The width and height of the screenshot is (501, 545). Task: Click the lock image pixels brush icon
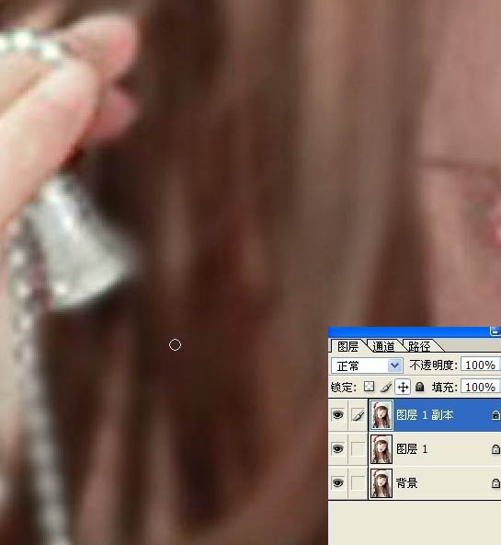[x=386, y=387]
